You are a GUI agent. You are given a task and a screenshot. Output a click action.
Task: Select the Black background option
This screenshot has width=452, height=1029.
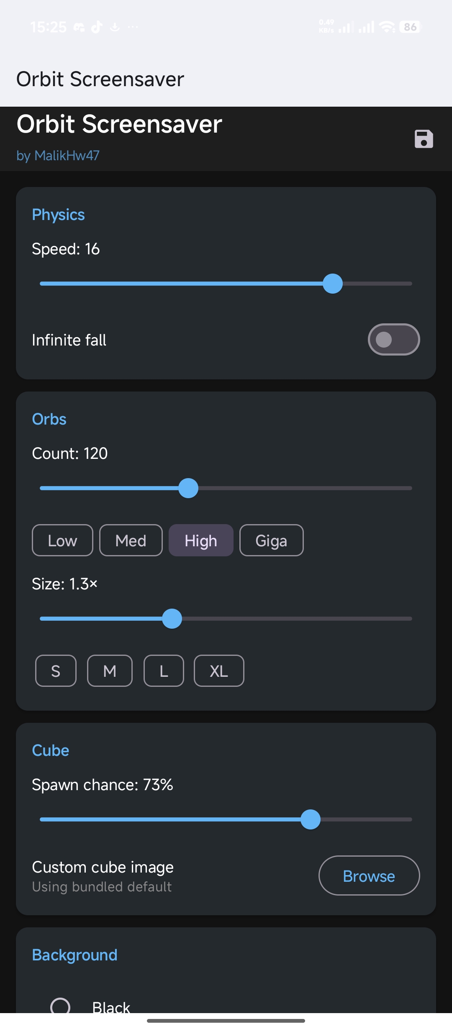(x=62, y=1006)
